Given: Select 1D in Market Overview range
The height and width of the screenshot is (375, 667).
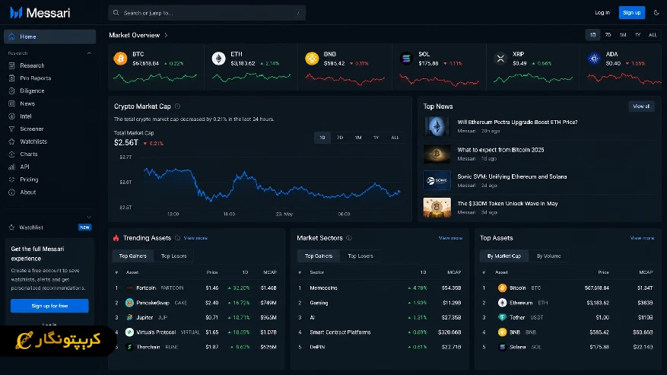Looking at the screenshot, I should (592, 35).
